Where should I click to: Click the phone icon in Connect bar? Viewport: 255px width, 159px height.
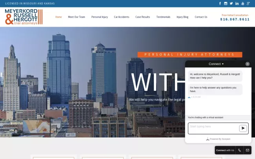point(239,150)
